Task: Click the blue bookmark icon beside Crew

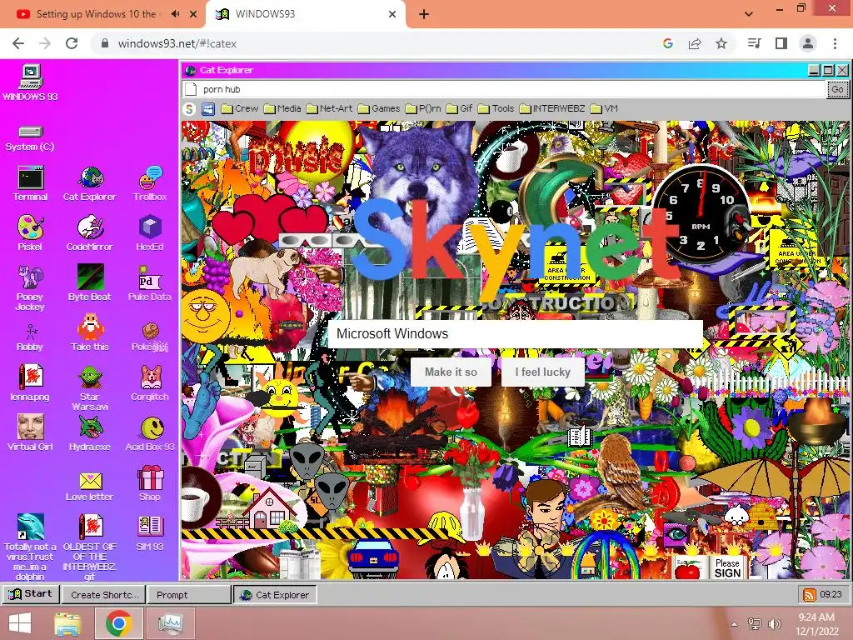Action: pos(208,109)
